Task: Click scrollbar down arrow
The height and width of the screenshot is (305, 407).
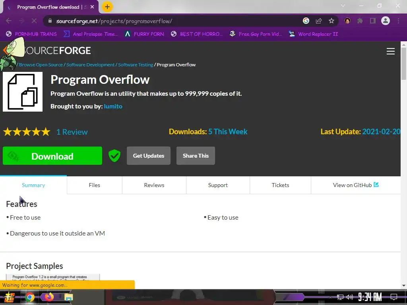Action: 404,286
